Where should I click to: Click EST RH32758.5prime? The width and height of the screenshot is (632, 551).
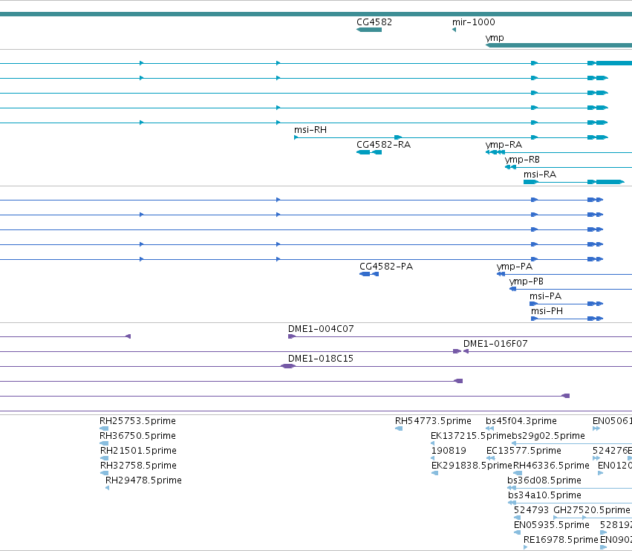(x=138, y=466)
